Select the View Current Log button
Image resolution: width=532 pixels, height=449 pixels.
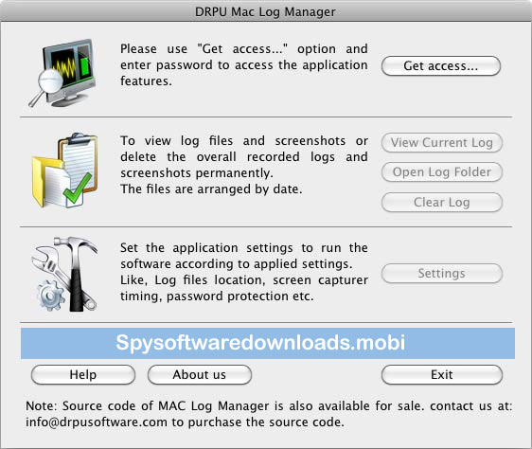(442, 143)
